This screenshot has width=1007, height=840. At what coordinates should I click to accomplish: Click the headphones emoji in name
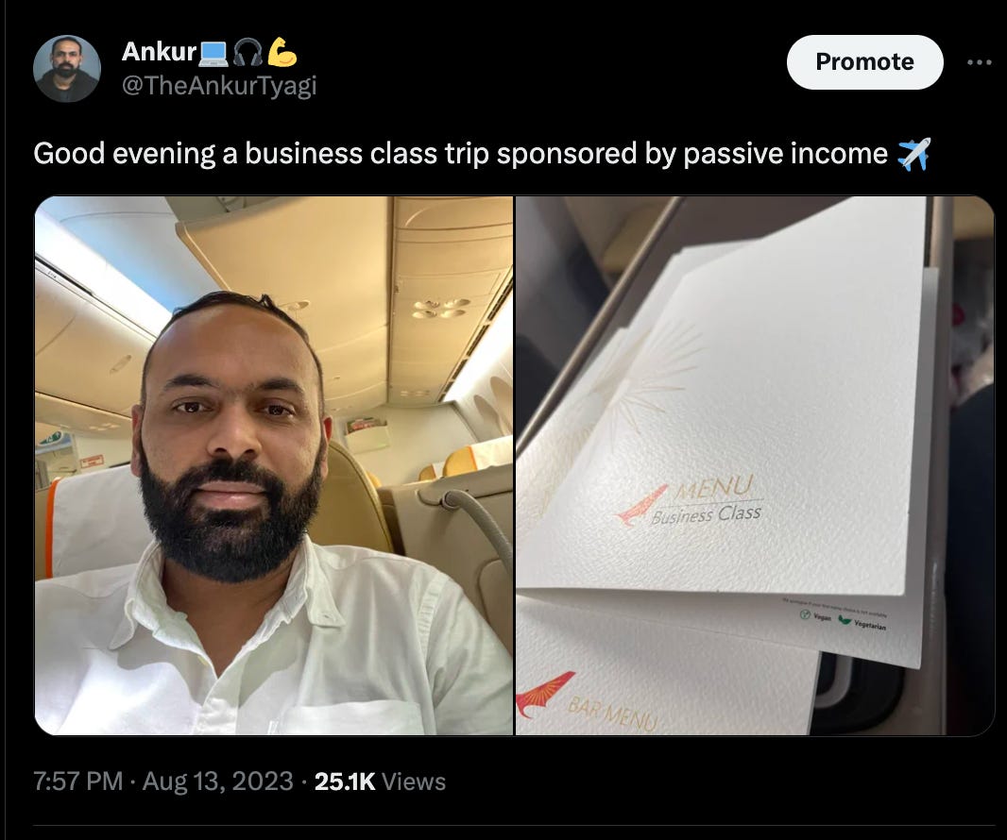(247, 53)
